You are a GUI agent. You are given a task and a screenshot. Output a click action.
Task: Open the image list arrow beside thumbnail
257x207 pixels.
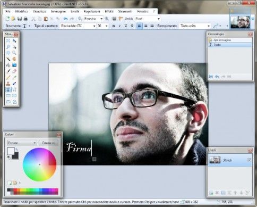point(253,19)
